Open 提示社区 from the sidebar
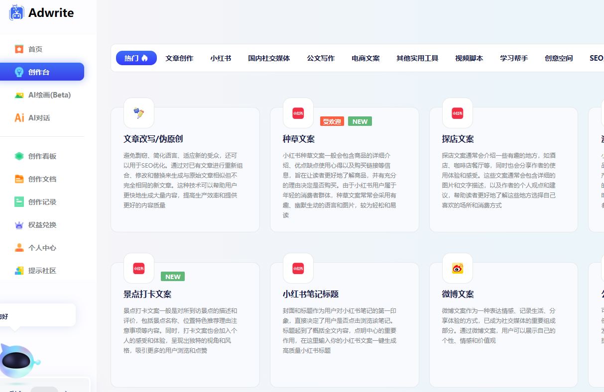The width and height of the screenshot is (604, 392). tap(42, 271)
